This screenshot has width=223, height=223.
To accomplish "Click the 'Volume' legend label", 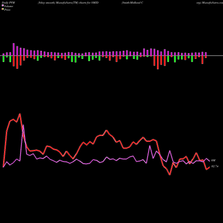I will click(8, 6).
